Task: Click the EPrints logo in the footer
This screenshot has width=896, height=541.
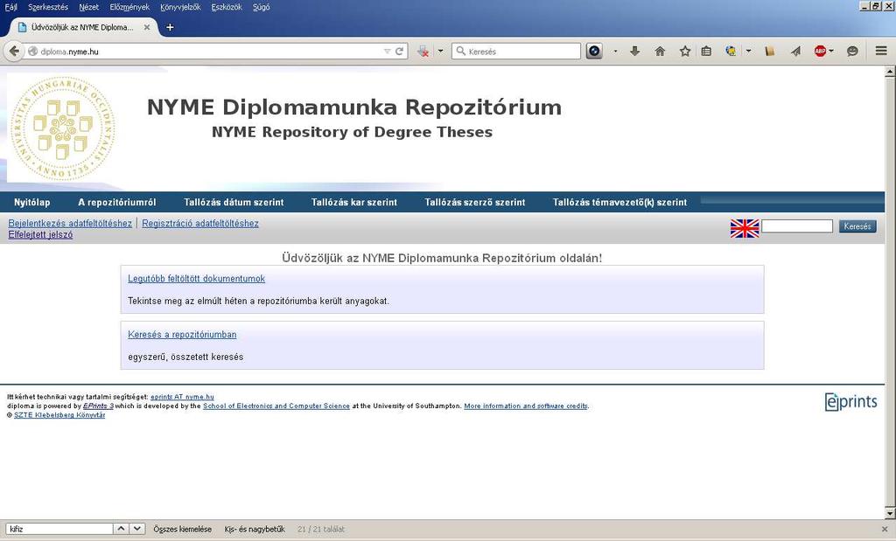Action: (x=850, y=402)
